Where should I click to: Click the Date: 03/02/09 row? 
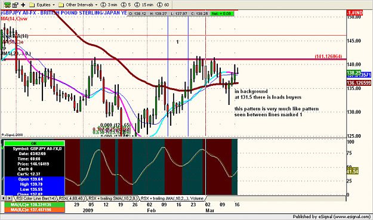click(x=34, y=154)
